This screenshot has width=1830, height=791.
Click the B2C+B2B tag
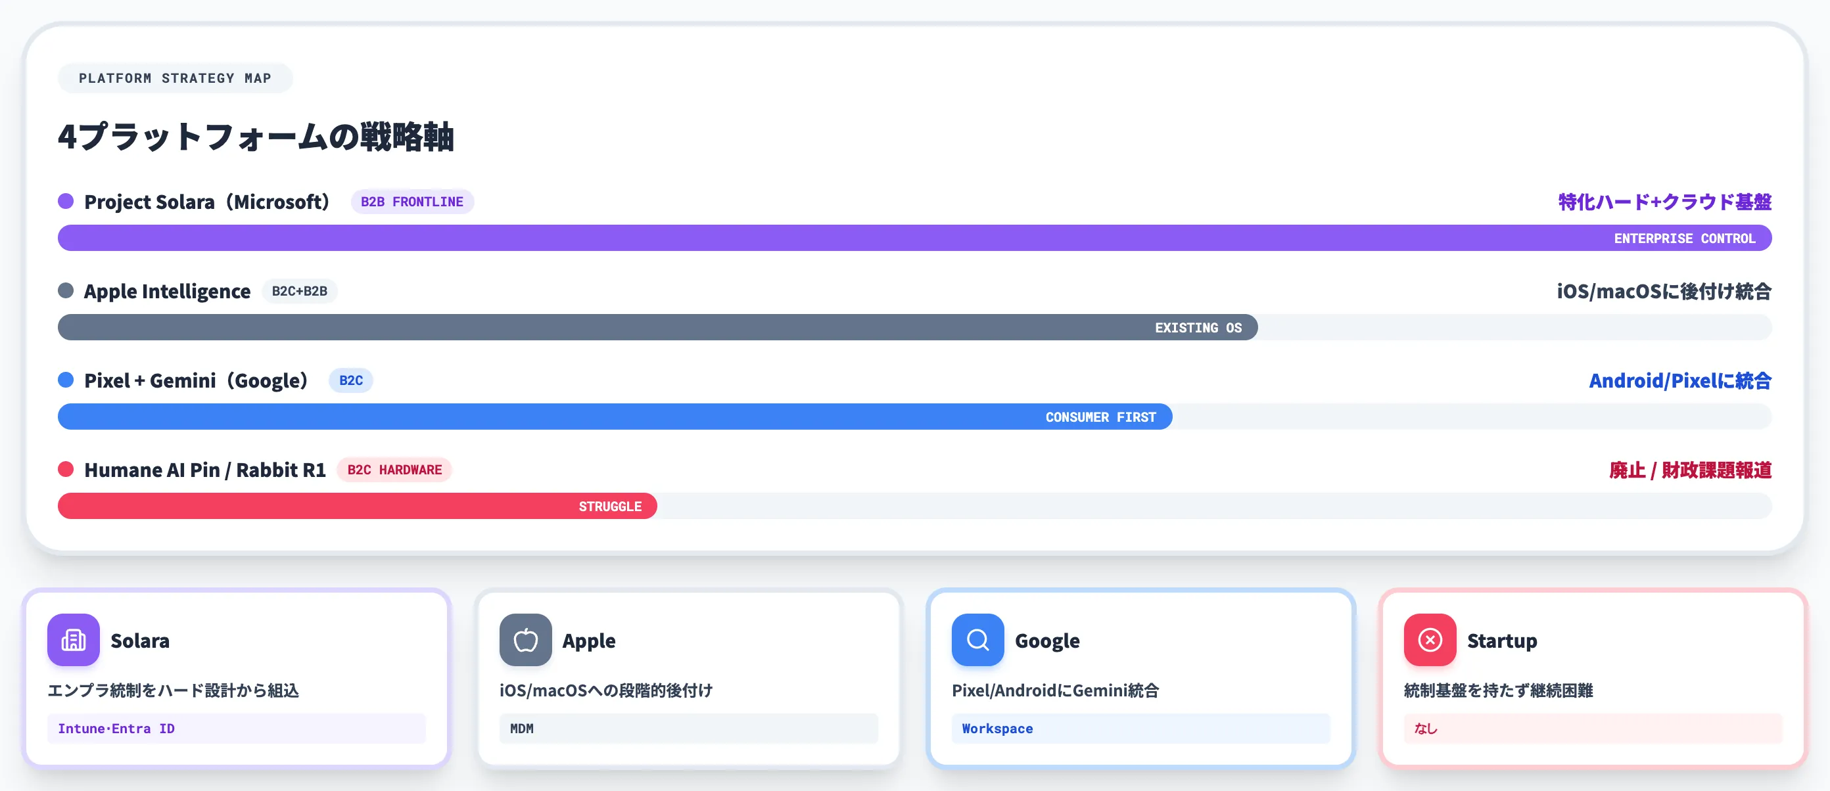(x=300, y=291)
